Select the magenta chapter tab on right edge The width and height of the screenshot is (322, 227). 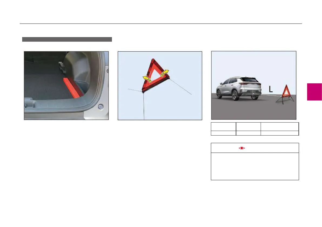314,92
